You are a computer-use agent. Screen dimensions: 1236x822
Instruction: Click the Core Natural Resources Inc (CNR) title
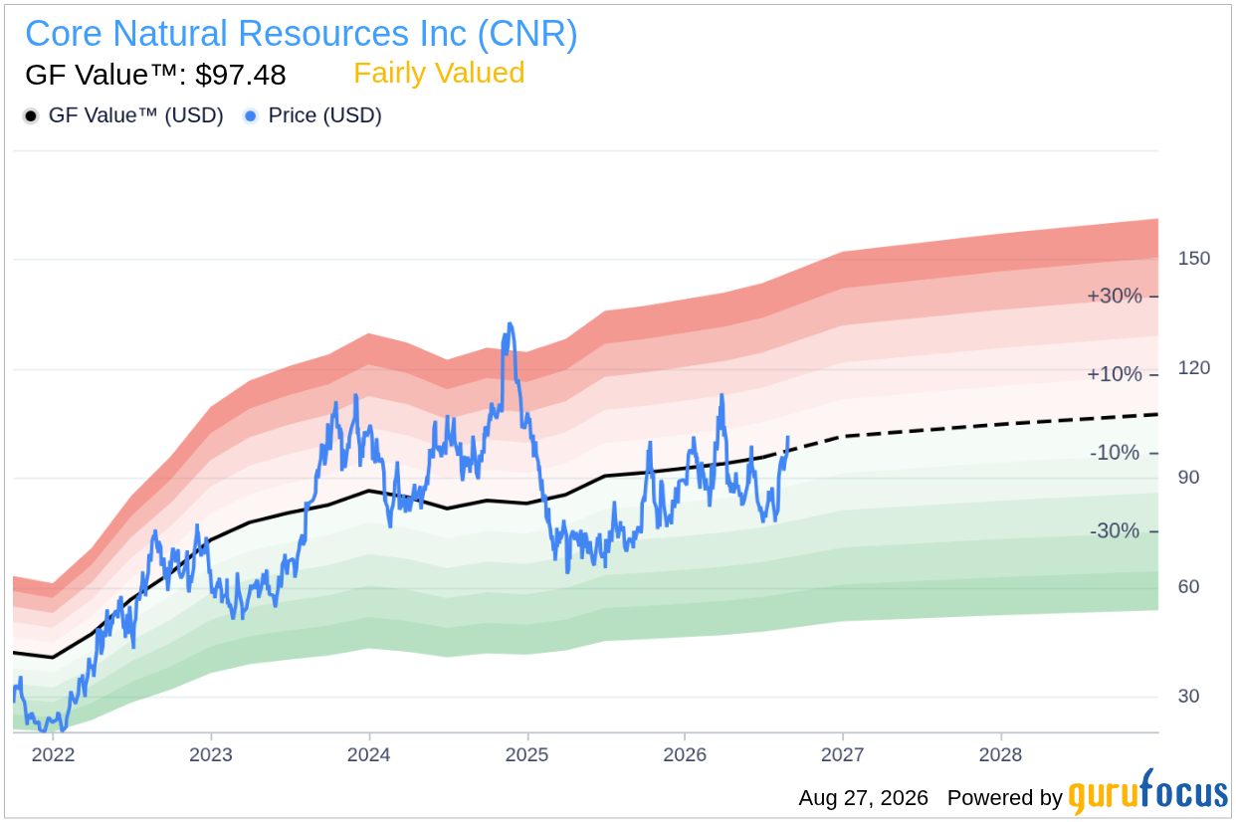(x=302, y=34)
